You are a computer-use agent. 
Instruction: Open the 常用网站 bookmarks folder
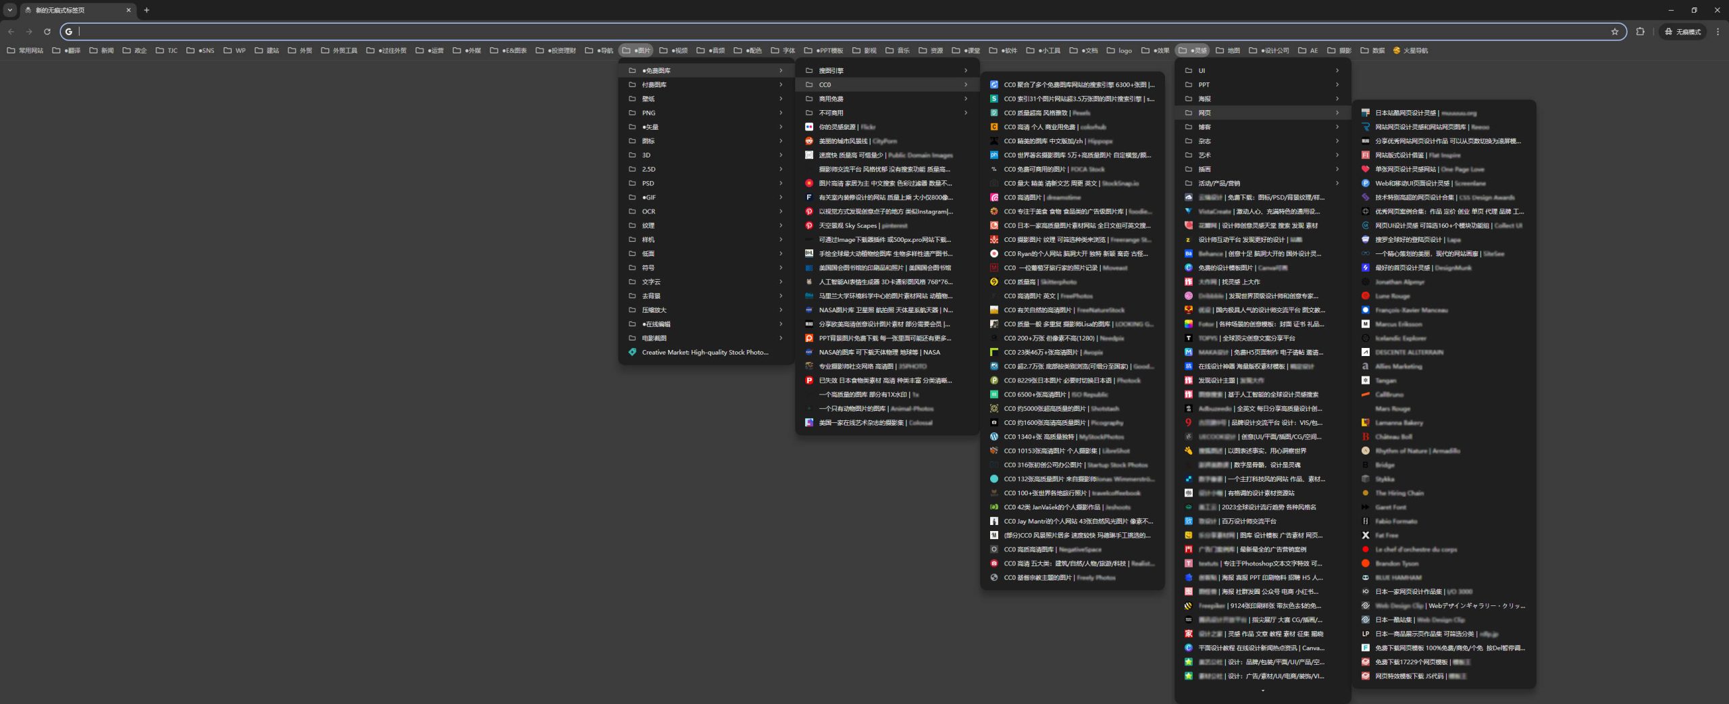click(x=25, y=50)
